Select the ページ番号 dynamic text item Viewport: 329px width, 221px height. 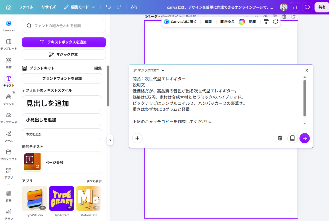(x=62, y=163)
